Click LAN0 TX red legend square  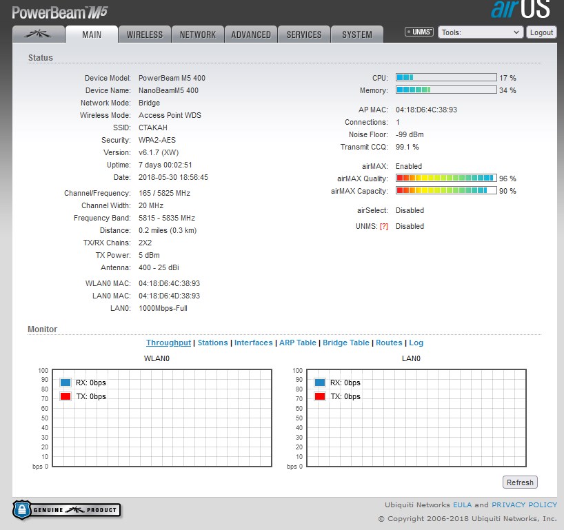tap(320, 396)
